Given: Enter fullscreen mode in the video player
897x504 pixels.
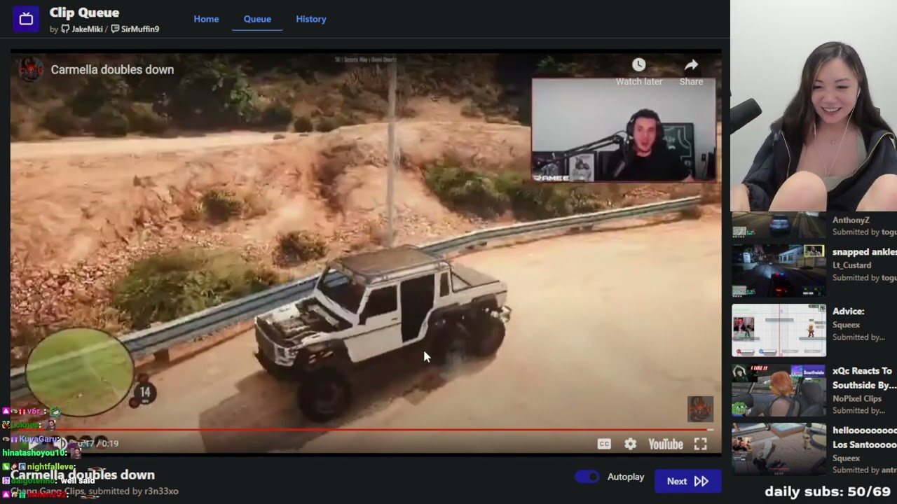Looking at the screenshot, I should (700, 444).
